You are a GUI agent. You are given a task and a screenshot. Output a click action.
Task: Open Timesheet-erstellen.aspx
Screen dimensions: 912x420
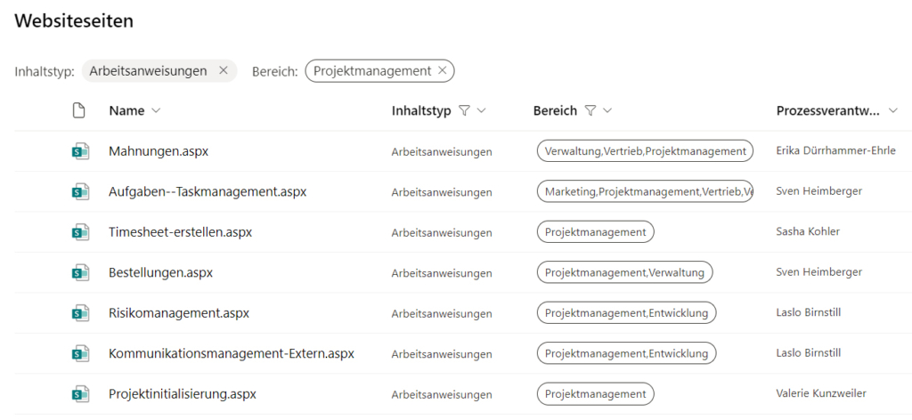coord(180,231)
